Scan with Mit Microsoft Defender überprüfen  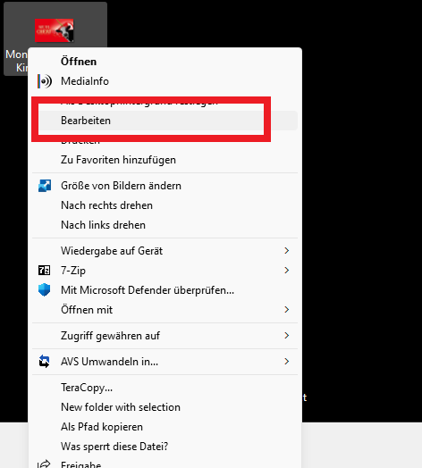[148, 289]
